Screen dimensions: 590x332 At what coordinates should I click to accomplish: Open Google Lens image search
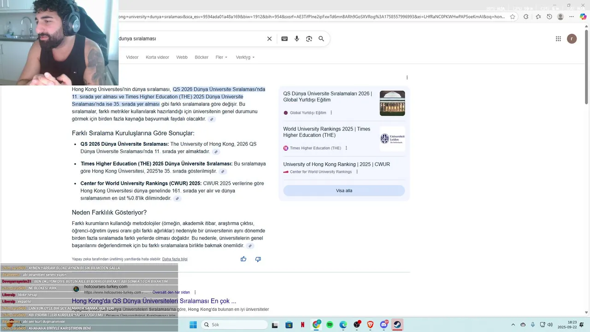(x=309, y=39)
